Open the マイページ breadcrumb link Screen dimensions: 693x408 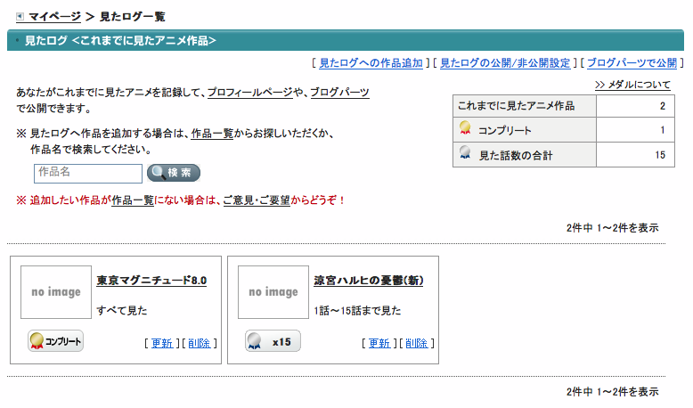55,17
